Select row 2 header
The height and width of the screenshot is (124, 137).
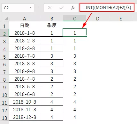(4, 33)
